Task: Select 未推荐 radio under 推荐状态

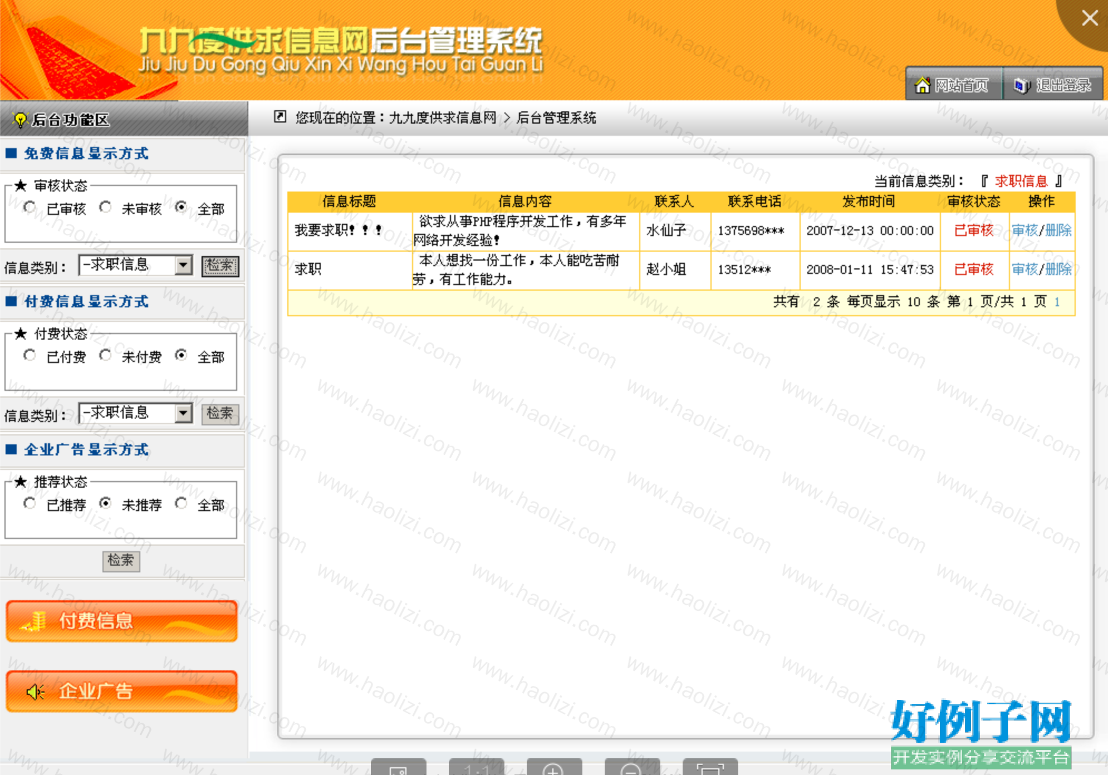Action: point(105,504)
